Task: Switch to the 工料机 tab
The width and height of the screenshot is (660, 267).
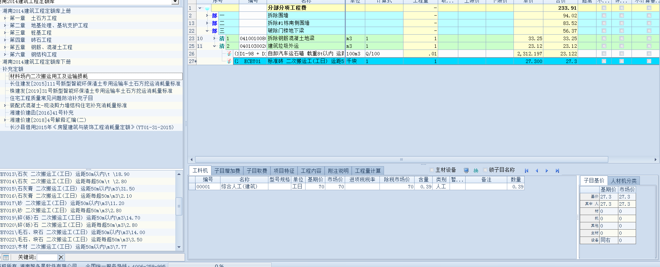Action: click(x=200, y=171)
